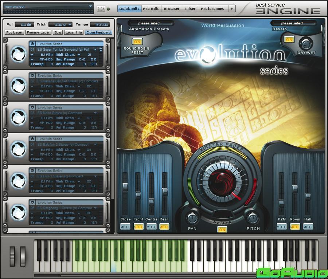Click the Solo button

(58, 32)
